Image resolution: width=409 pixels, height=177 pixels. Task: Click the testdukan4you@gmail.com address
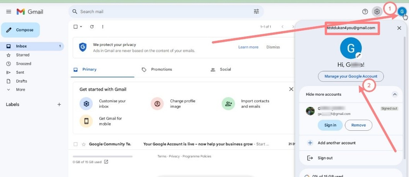tap(351, 28)
